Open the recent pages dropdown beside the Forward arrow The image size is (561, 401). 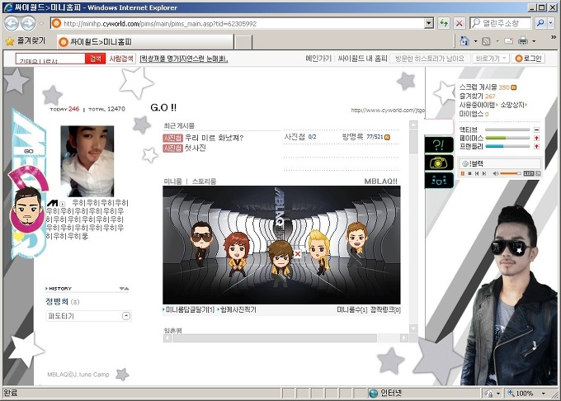coord(41,24)
